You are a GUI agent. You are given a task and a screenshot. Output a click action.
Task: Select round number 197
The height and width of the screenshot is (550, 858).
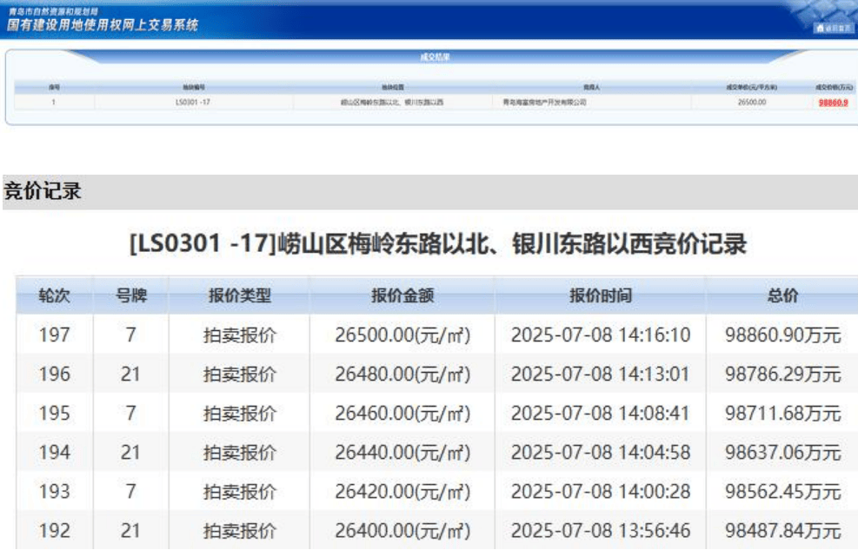[x=54, y=335]
